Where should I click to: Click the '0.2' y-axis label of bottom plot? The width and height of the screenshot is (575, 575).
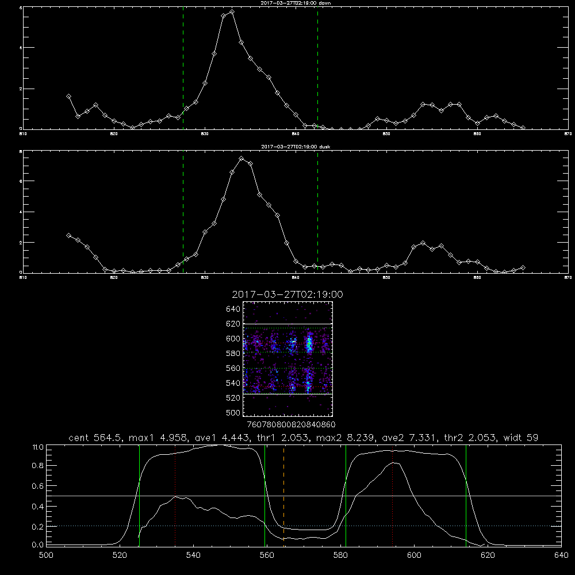coord(38,527)
